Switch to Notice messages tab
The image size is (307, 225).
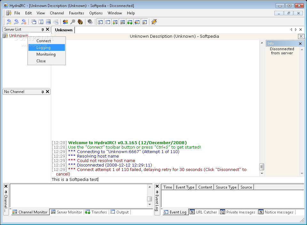(x=276, y=212)
